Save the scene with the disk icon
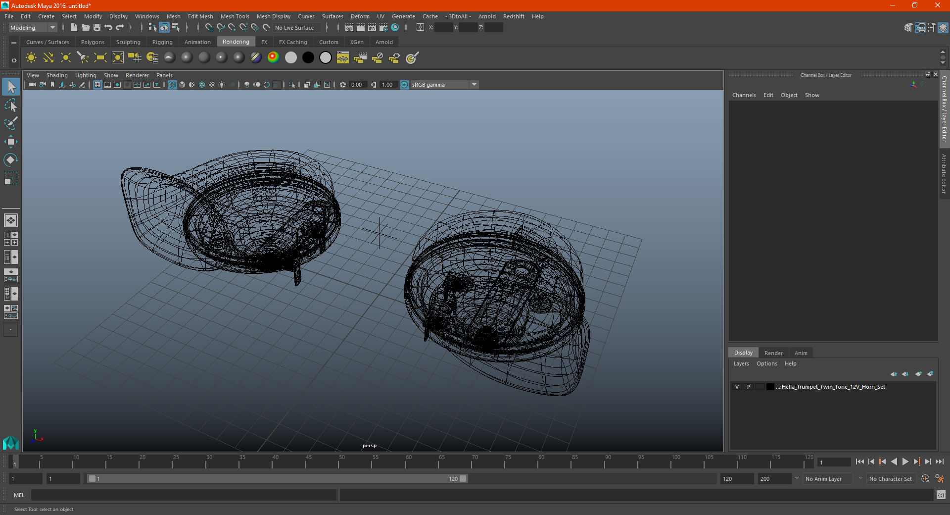This screenshot has width=950, height=515. [97, 28]
